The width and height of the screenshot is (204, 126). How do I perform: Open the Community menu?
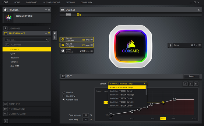(86, 2)
